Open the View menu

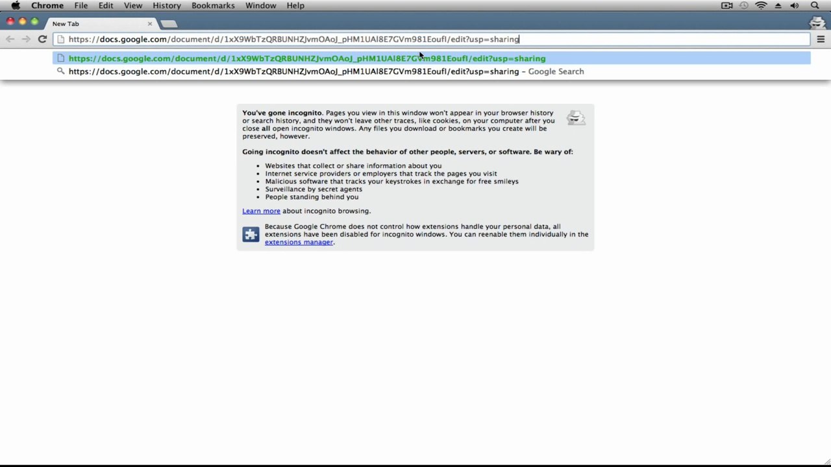point(133,6)
